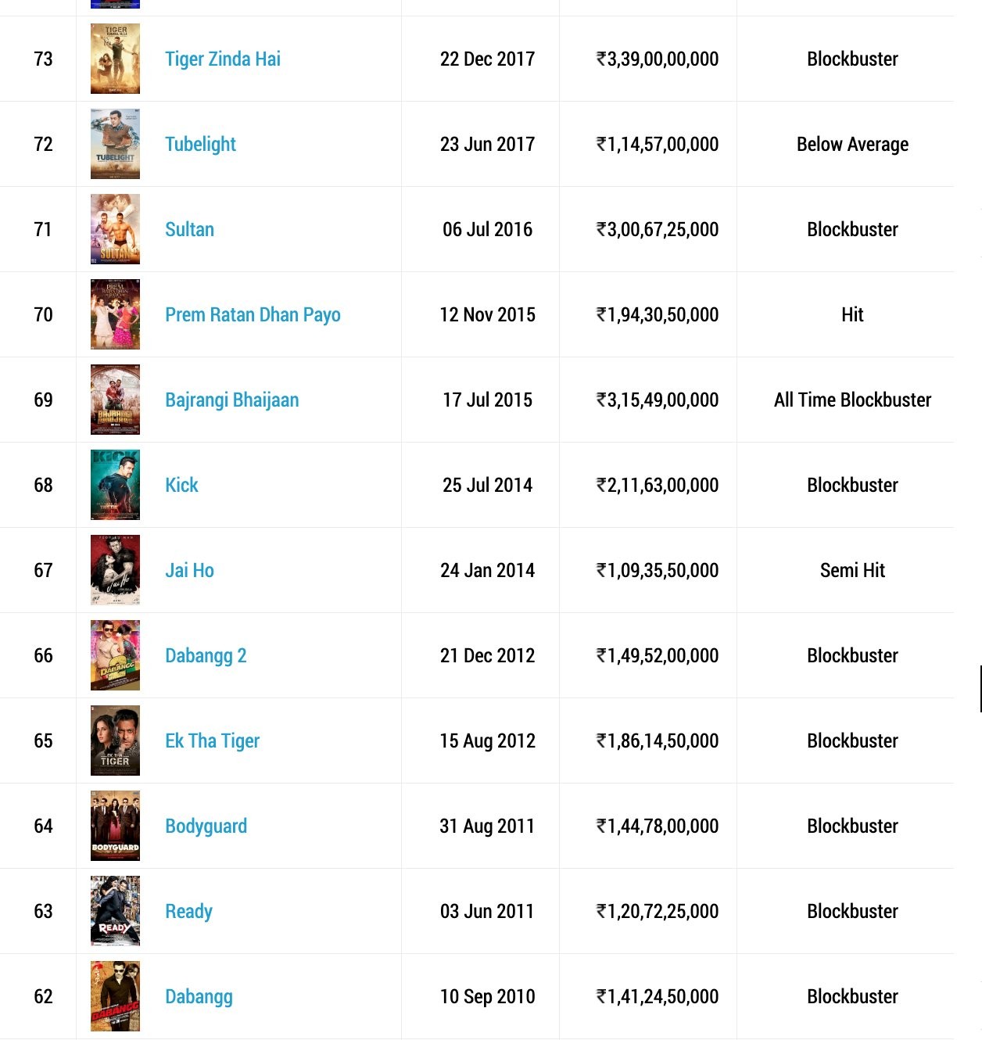The width and height of the screenshot is (982, 1040).
Task: Open the Sultan movie link
Action: click(x=189, y=230)
